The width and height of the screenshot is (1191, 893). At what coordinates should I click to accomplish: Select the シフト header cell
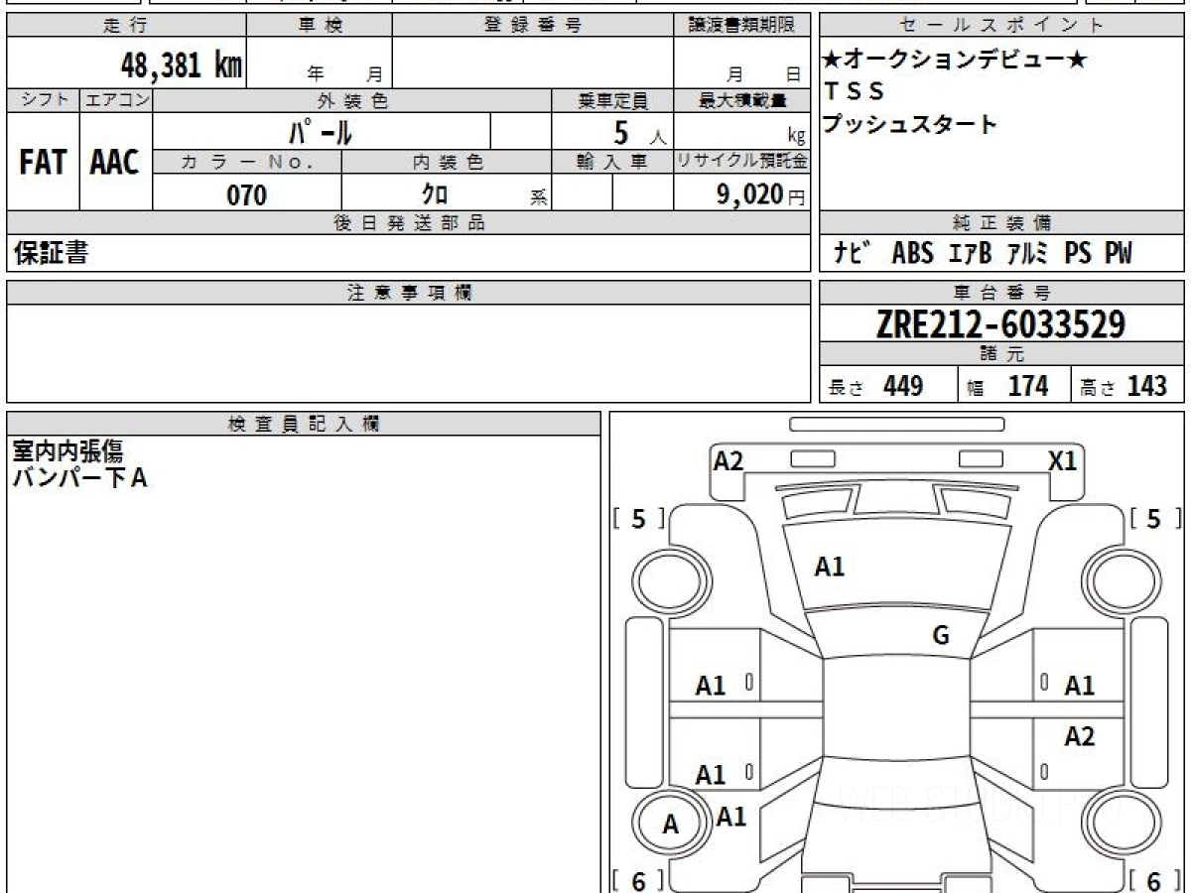click(43, 100)
